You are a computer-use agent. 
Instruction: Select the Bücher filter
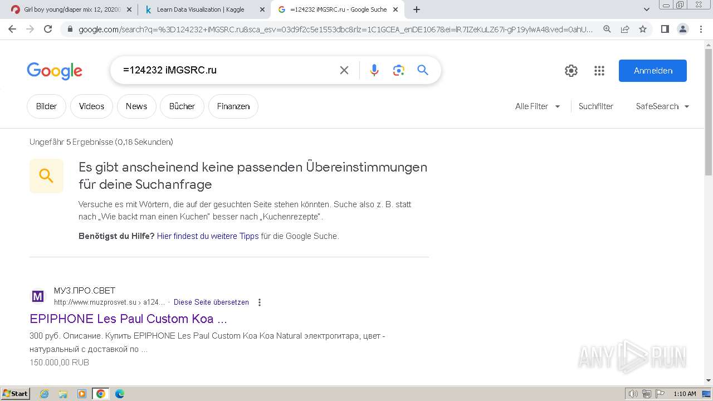182,106
